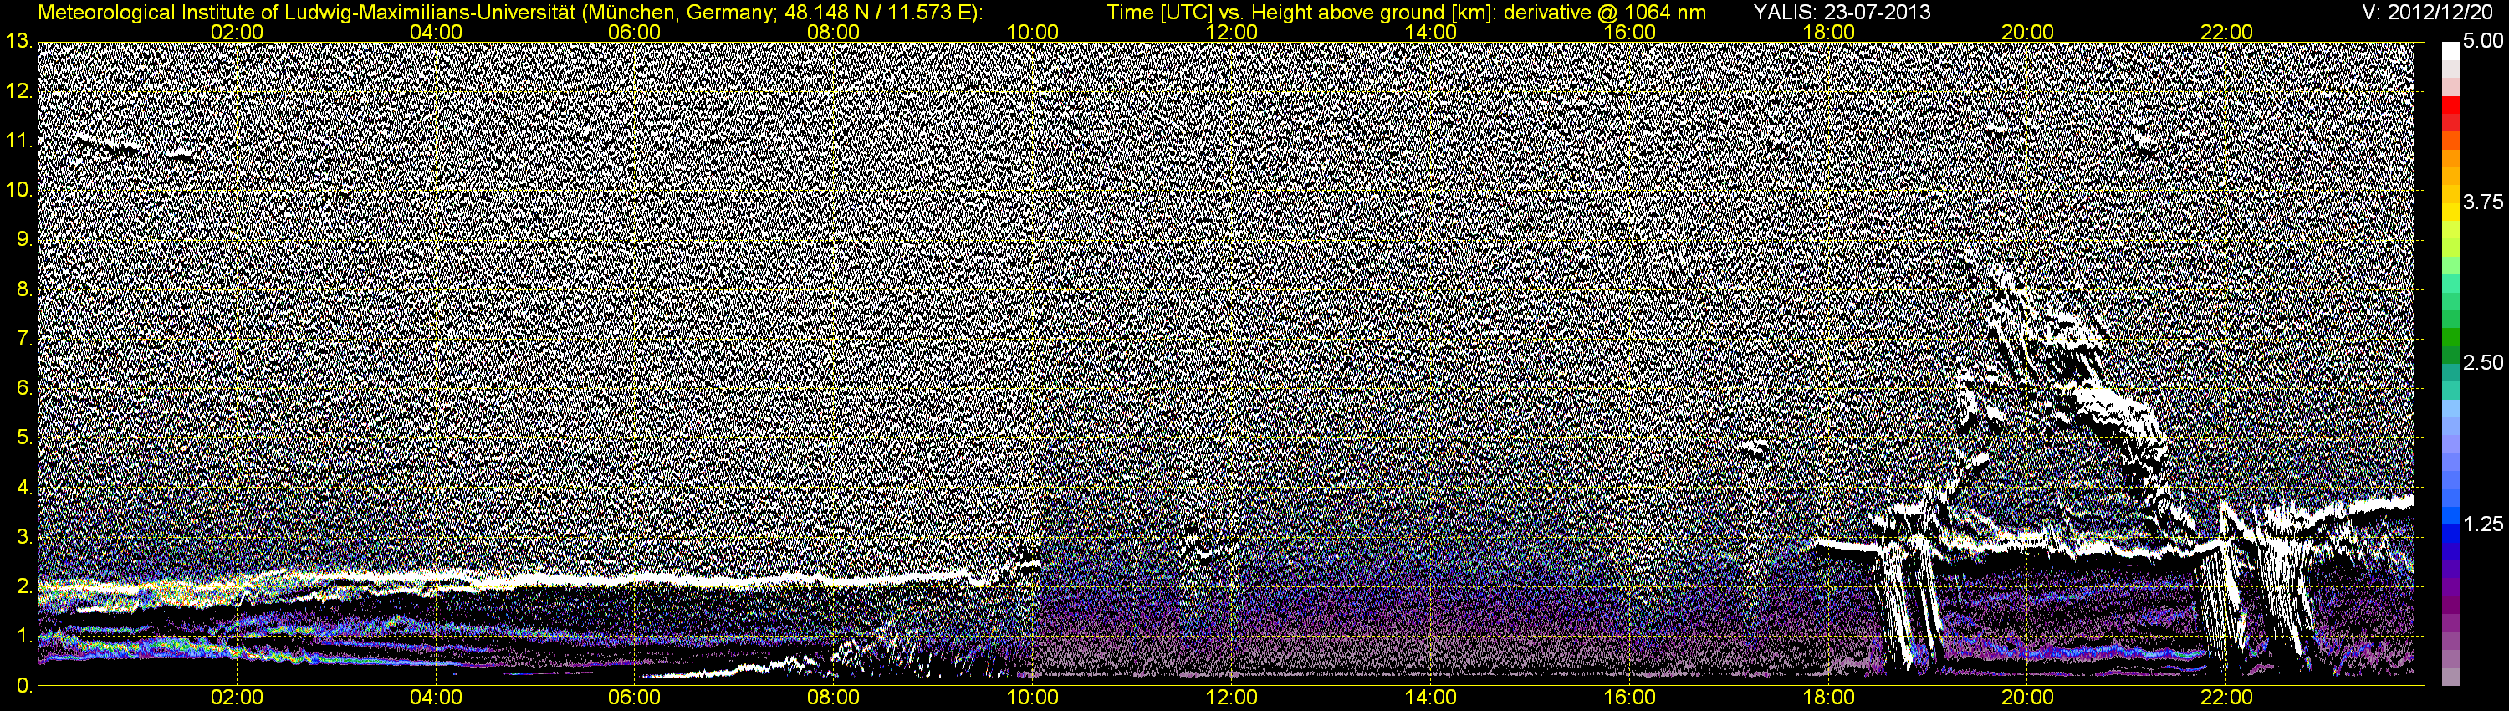Click the 20:00 label on the bottom time axis
Viewport: 2509px width, 711px height.
tap(2028, 698)
